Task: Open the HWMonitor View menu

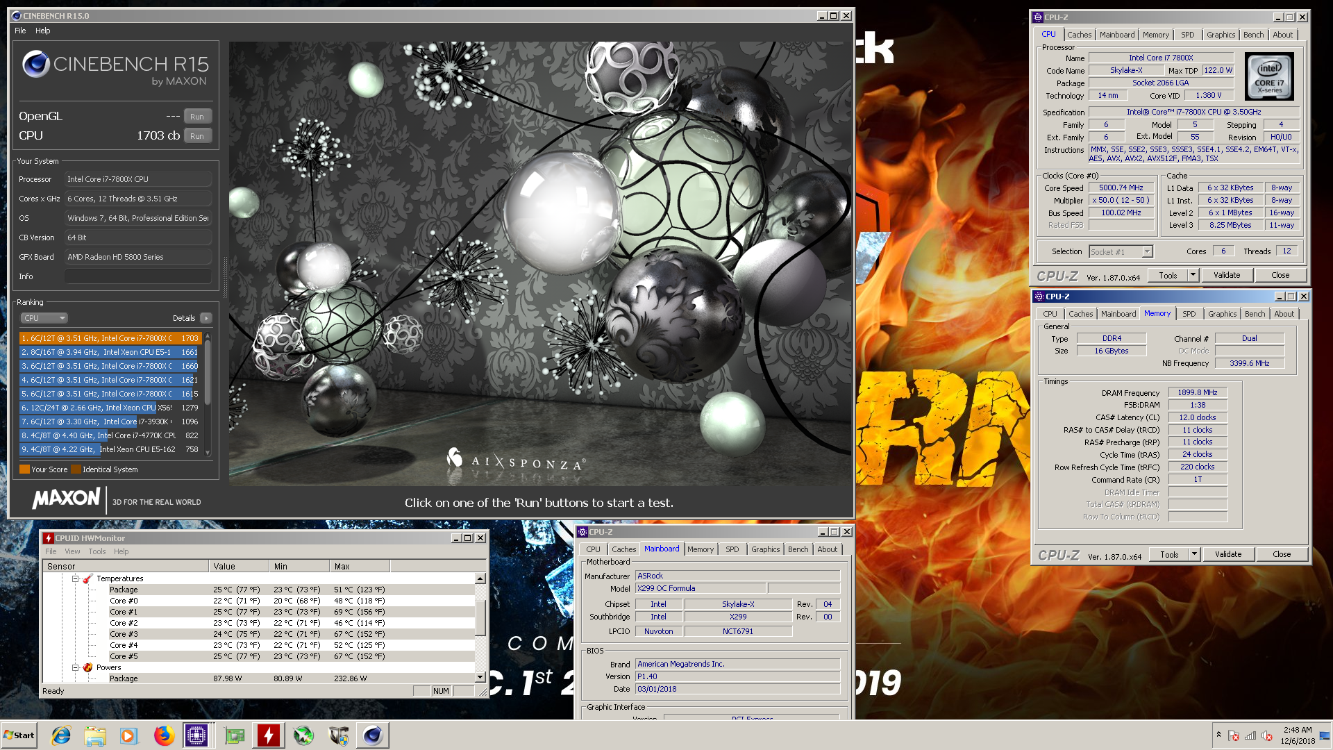Action: click(x=72, y=551)
